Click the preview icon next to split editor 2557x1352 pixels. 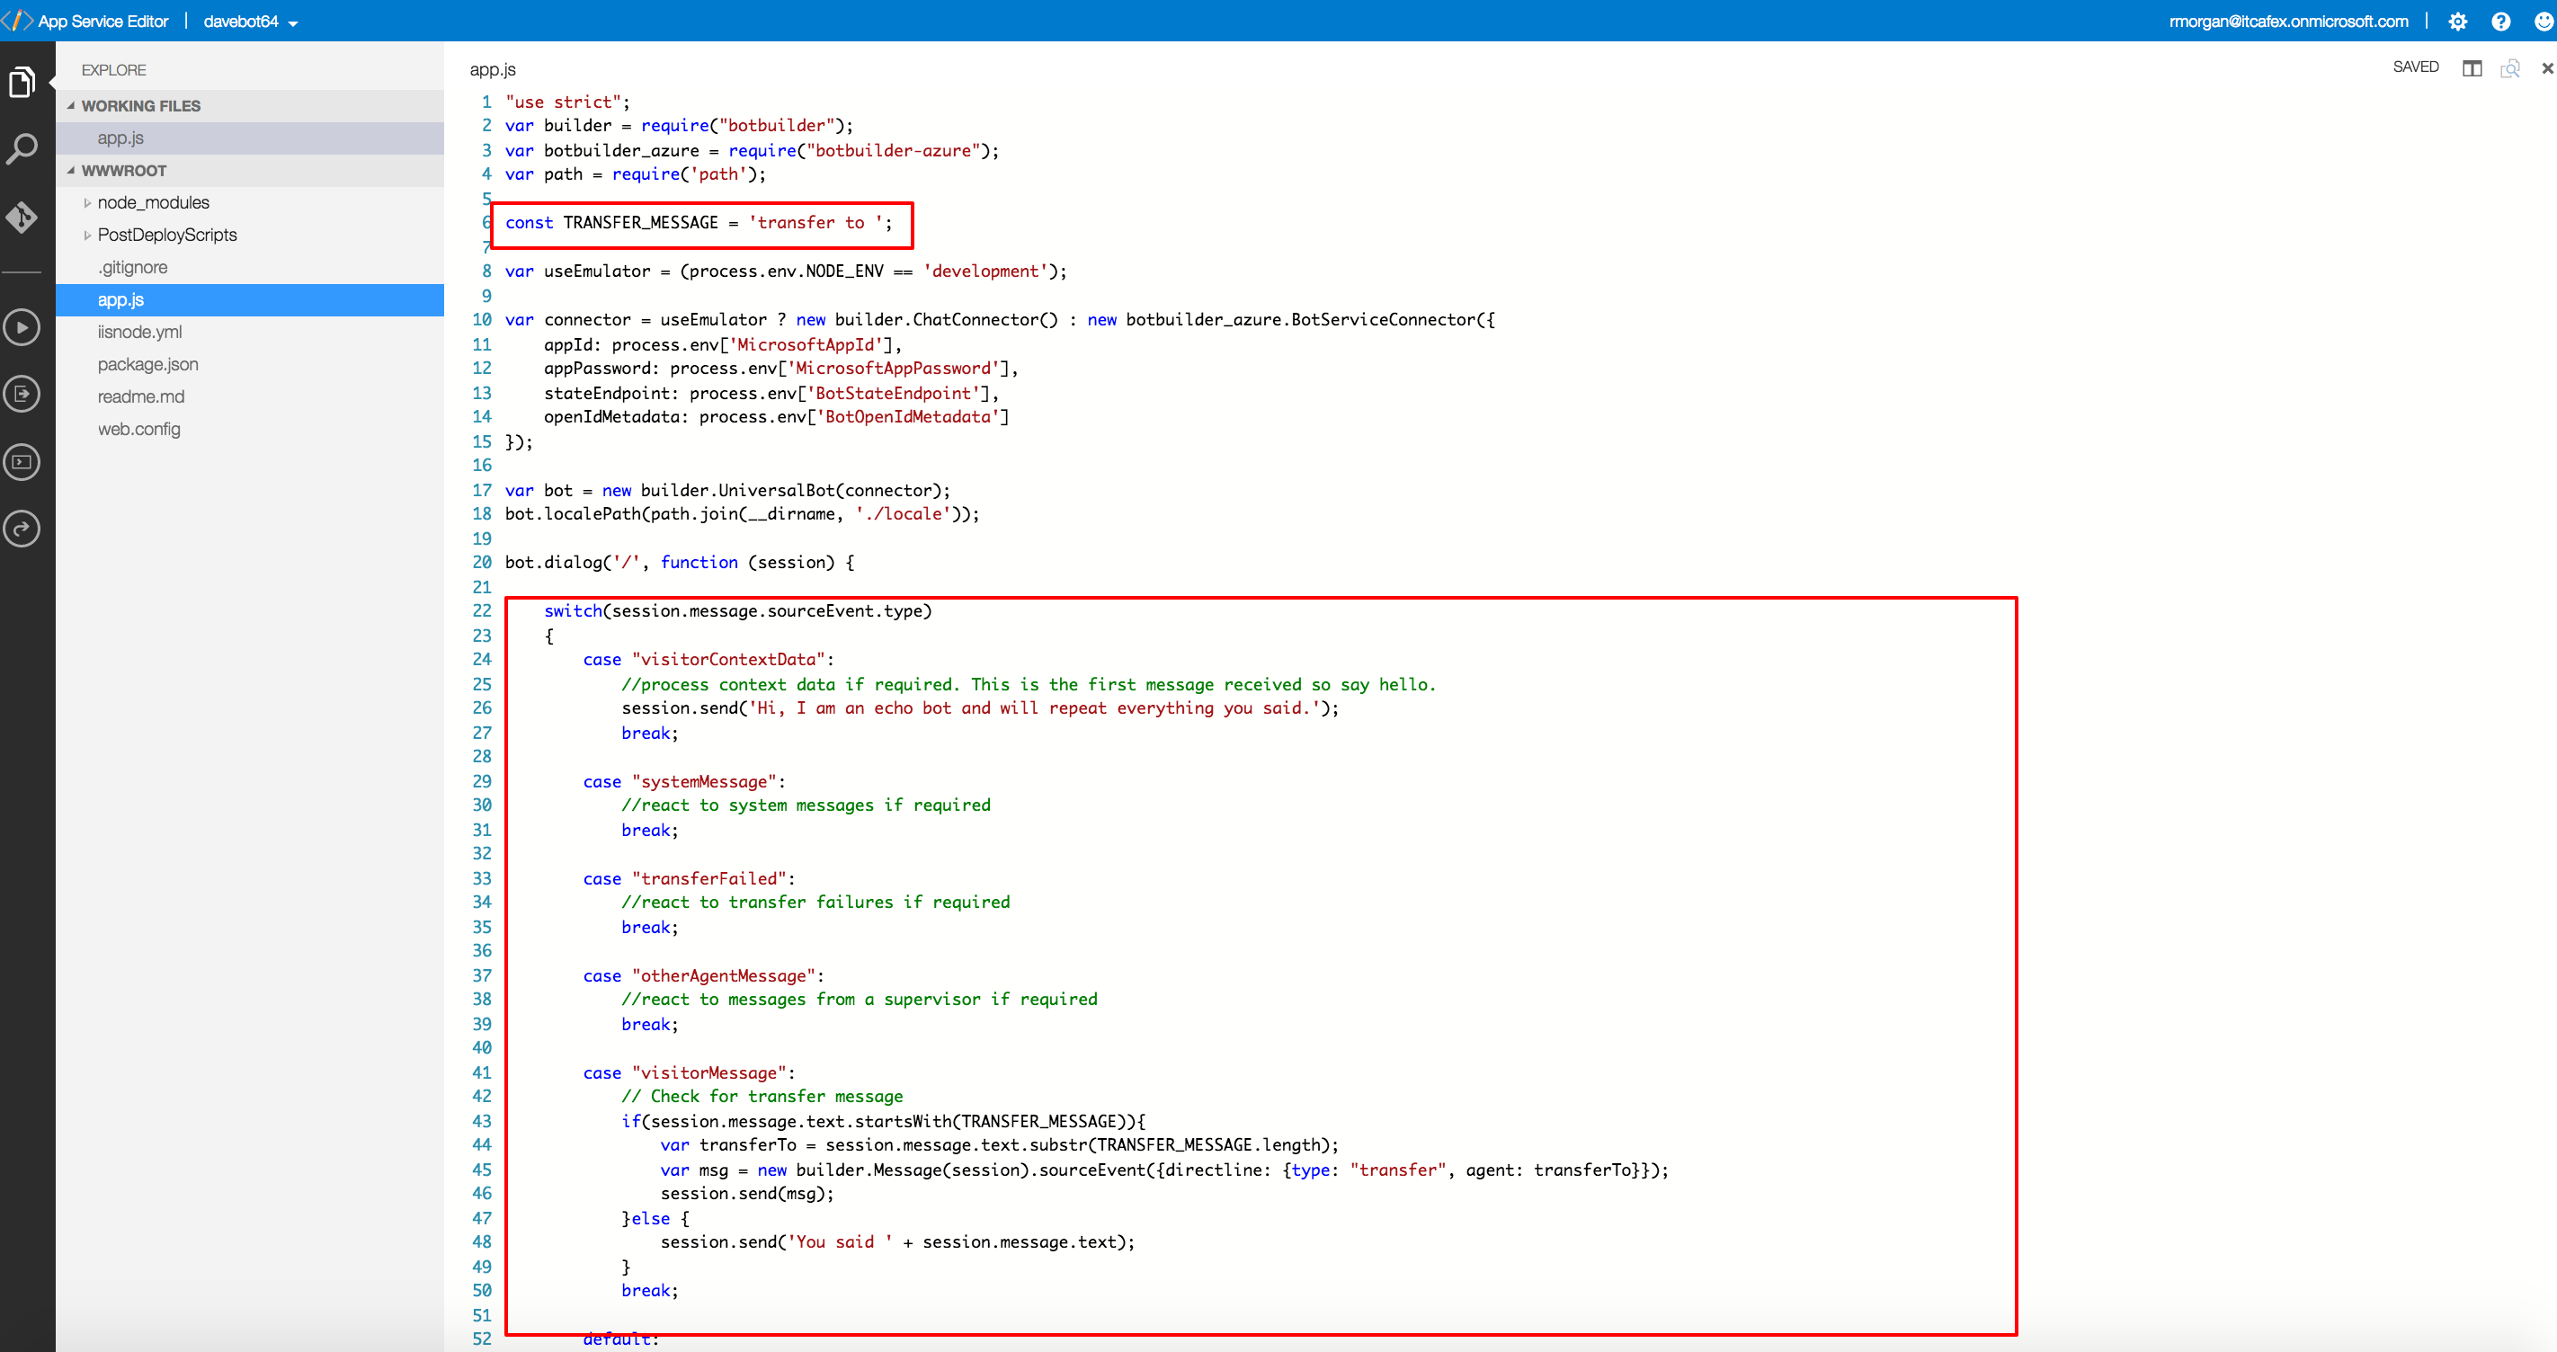click(2510, 67)
